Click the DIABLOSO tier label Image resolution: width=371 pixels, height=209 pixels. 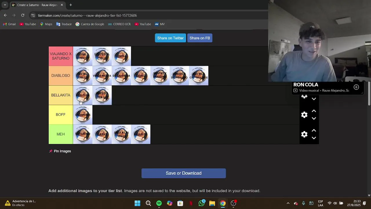pos(61,75)
